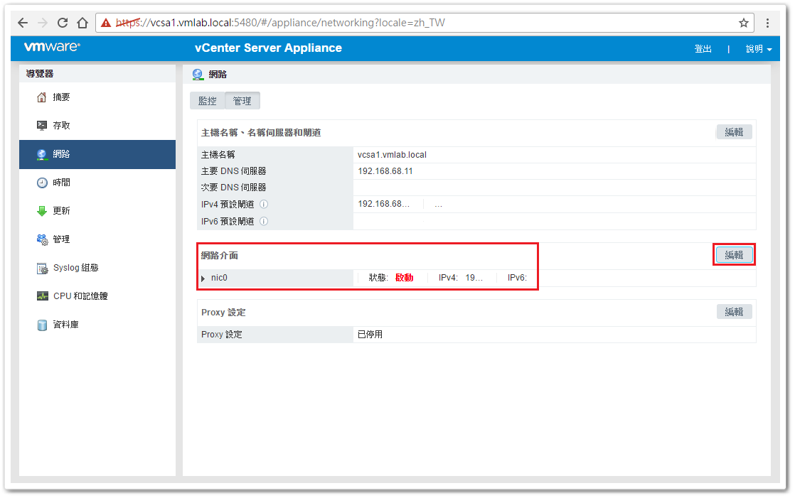Click the network icon in 網路 page header
The width and height of the screenshot is (795, 498).
coord(197,75)
